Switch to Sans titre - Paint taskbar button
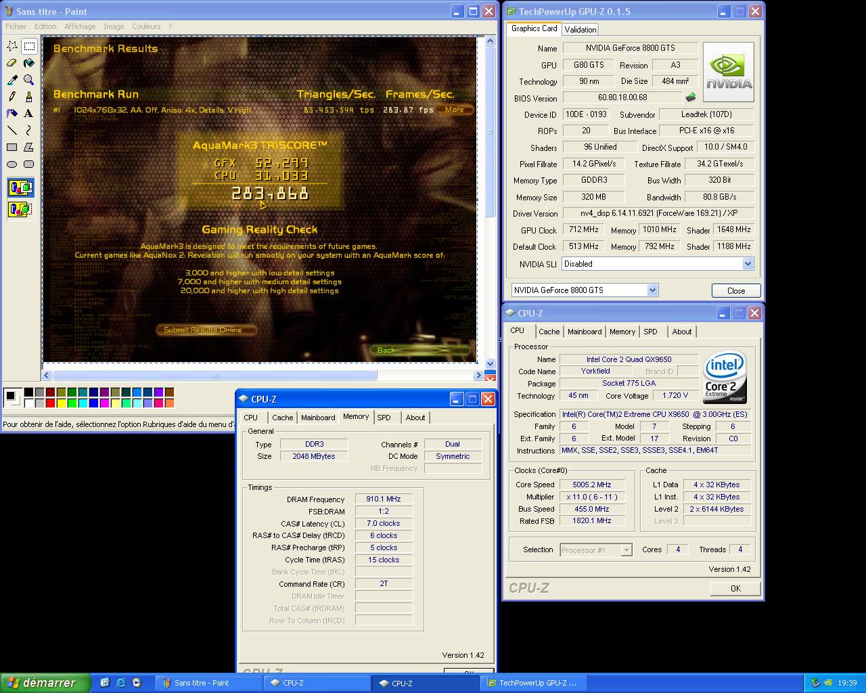This screenshot has height=693, width=866. [x=208, y=683]
